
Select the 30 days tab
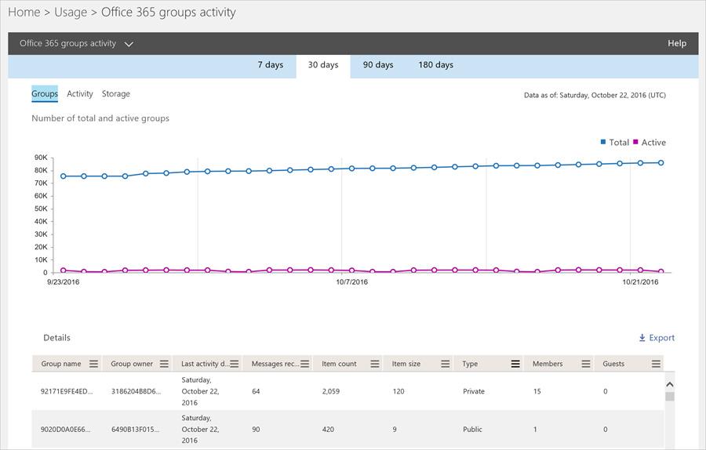click(323, 65)
